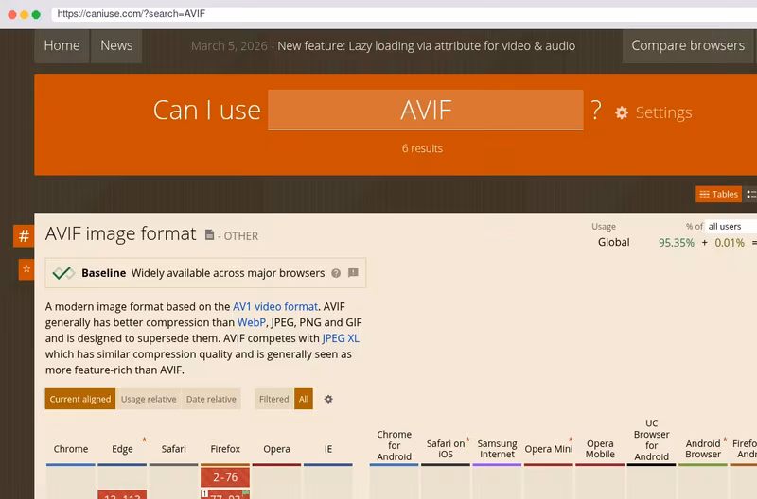Image resolution: width=757 pixels, height=499 pixels.
Task: Open the 'all users' usage dropdown
Action: tap(731, 226)
